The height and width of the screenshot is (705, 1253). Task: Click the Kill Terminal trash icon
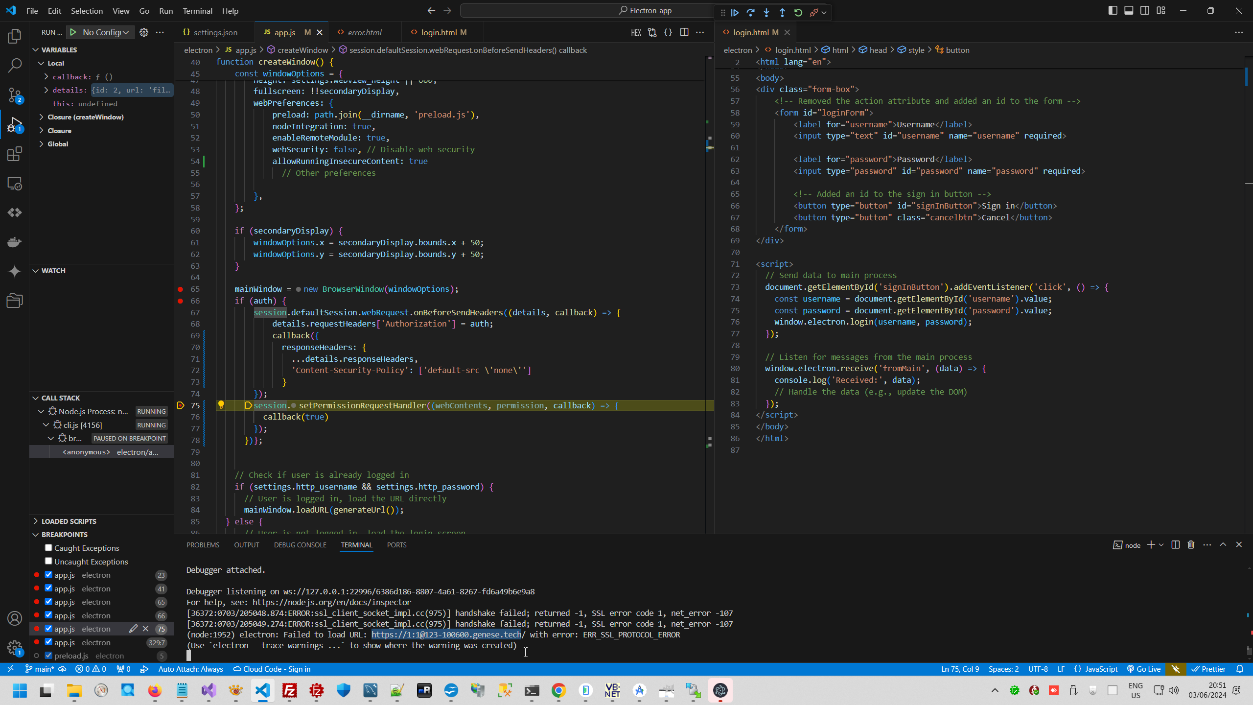[x=1191, y=545]
